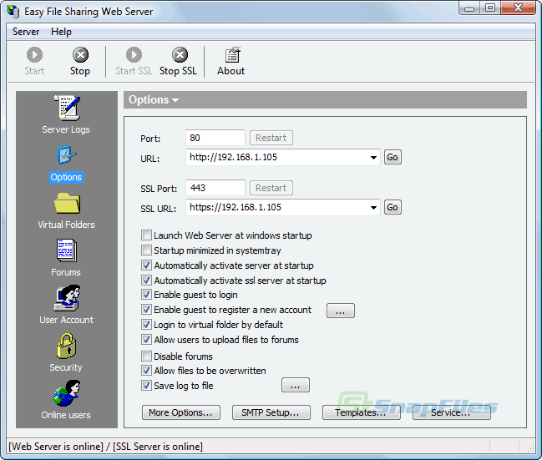Select the Options sidebar icon
Viewport: 542px width, 460px height.
(66, 164)
